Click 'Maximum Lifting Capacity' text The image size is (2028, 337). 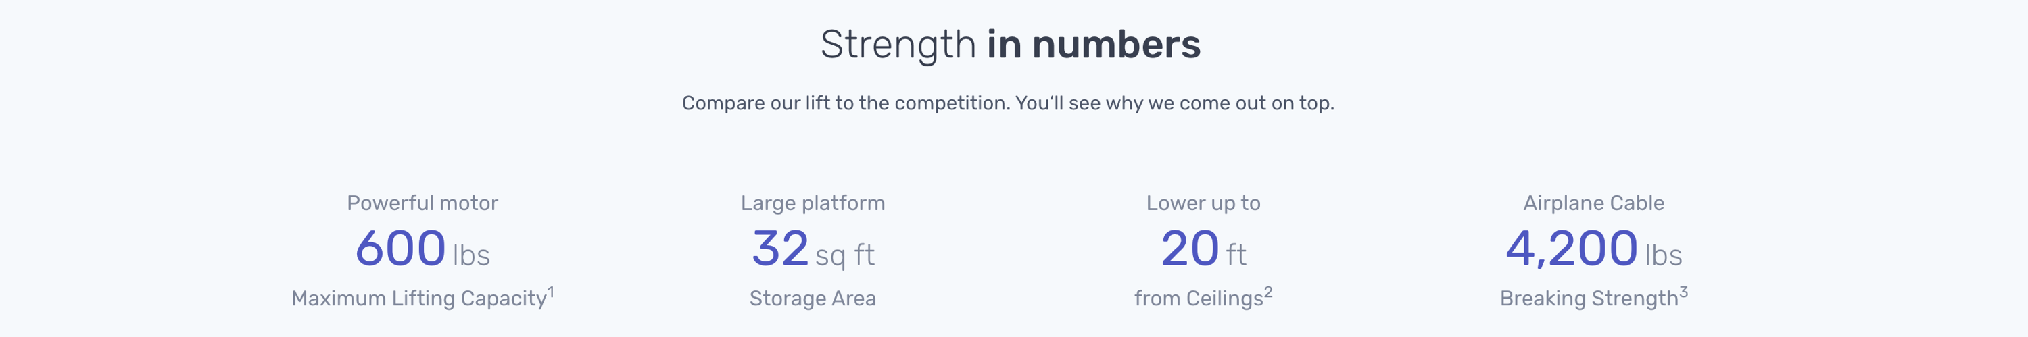click(419, 299)
